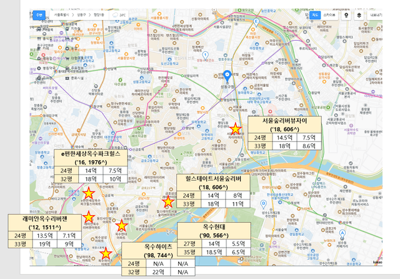The width and height of the screenshot is (400, 279).
Task: Choose the 문화시설 cultural facility category icon
Action: pos(67,78)
